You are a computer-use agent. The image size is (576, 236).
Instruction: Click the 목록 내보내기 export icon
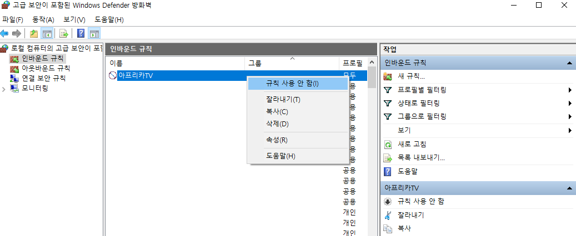(x=388, y=158)
